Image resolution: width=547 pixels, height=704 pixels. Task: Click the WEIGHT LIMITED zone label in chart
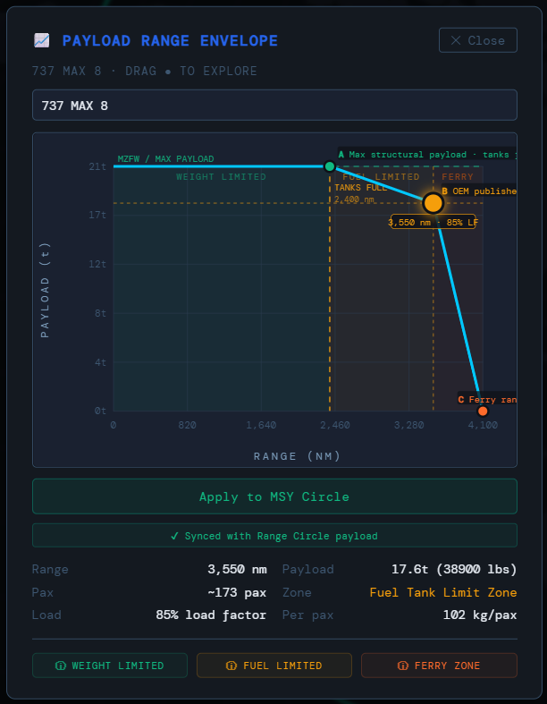222,177
